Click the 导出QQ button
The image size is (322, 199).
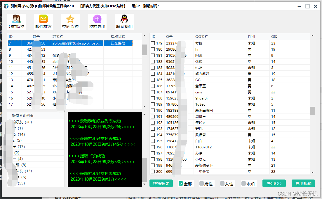[x=274, y=184]
